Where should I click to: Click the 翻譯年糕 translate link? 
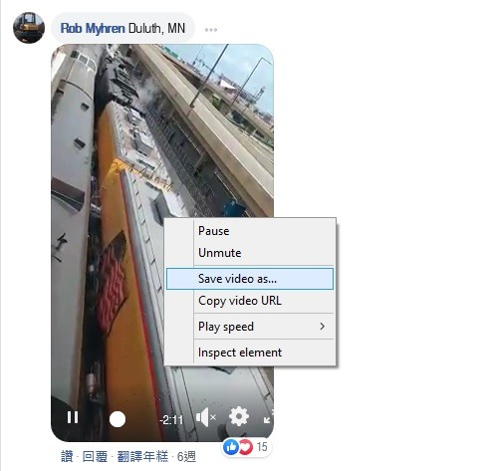point(142,456)
